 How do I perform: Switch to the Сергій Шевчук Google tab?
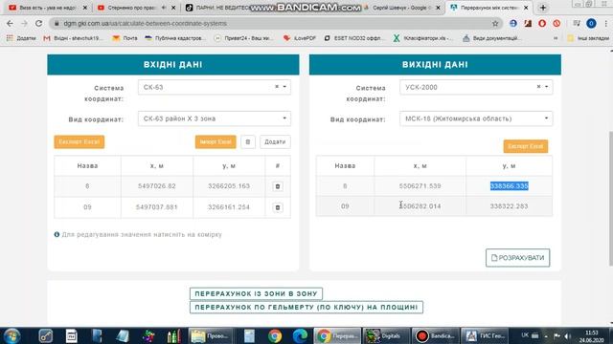click(402, 8)
